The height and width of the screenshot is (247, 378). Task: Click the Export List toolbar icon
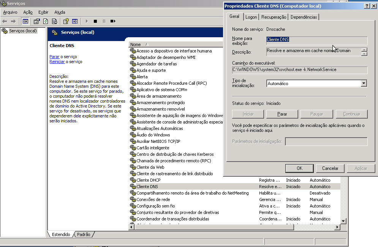coord(55,21)
